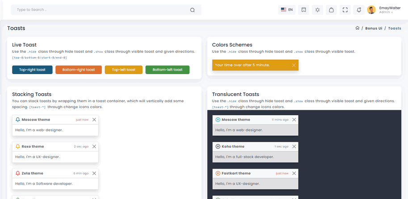Close the Koho theme translucent toast
The height and width of the screenshot is (199, 408).
(294, 146)
